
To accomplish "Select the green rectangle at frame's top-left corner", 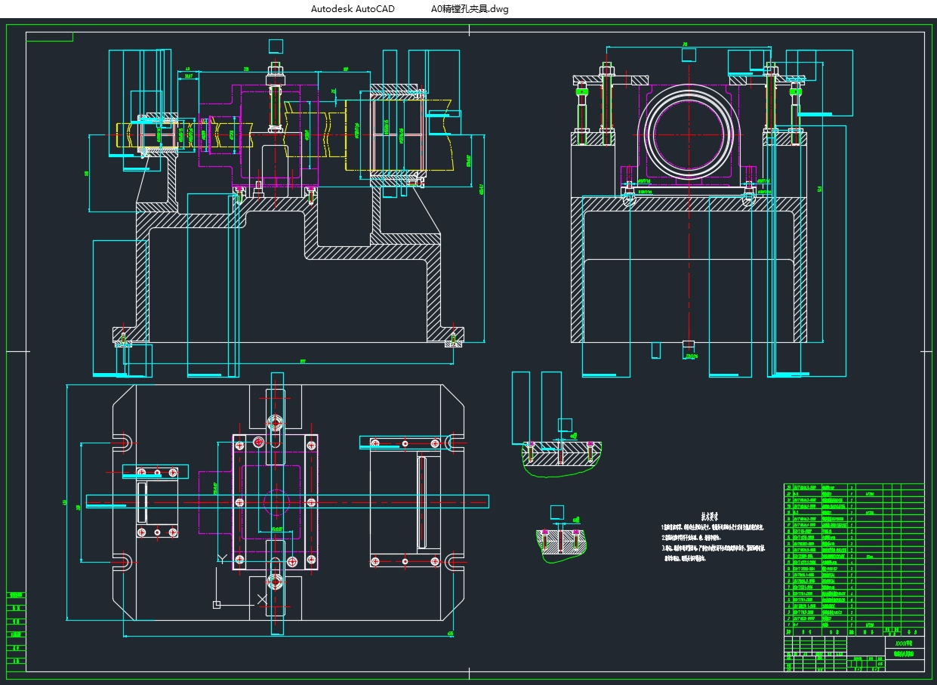I will pyautogui.click(x=50, y=36).
